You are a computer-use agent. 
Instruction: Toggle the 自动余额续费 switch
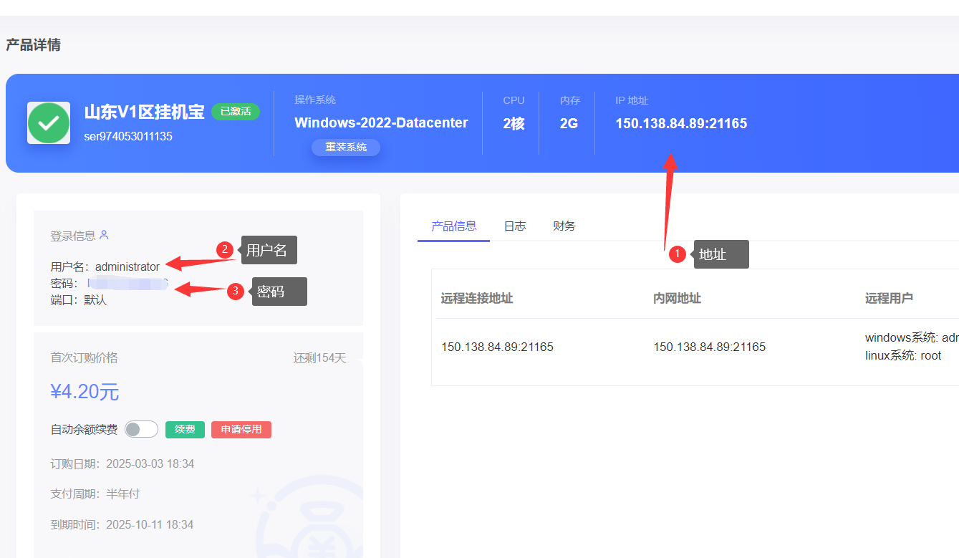141,429
